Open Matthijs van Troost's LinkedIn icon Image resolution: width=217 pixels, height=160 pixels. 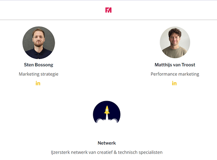[174, 83]
